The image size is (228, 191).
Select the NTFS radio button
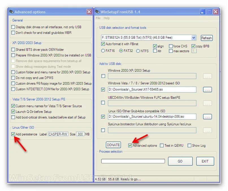[x=138, y=51]
